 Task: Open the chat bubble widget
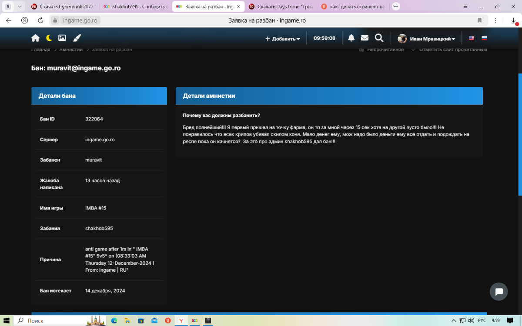click(499, 292)
